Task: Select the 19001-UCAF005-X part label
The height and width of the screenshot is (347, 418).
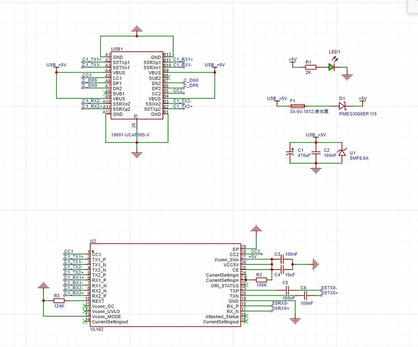Action: (x=131, y=135)
